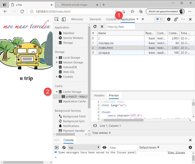The width and height of the screenshot is (195, 164).
Task: Delete selected cache entry with X icon
Action: (x=102, y=27)
